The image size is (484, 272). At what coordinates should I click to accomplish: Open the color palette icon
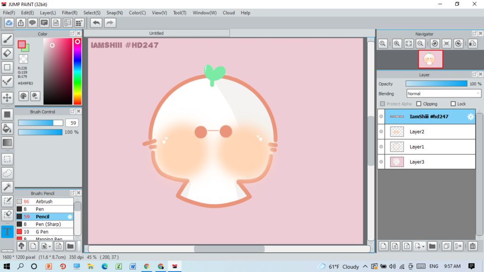pyautogui.click(x=24, y=96)
